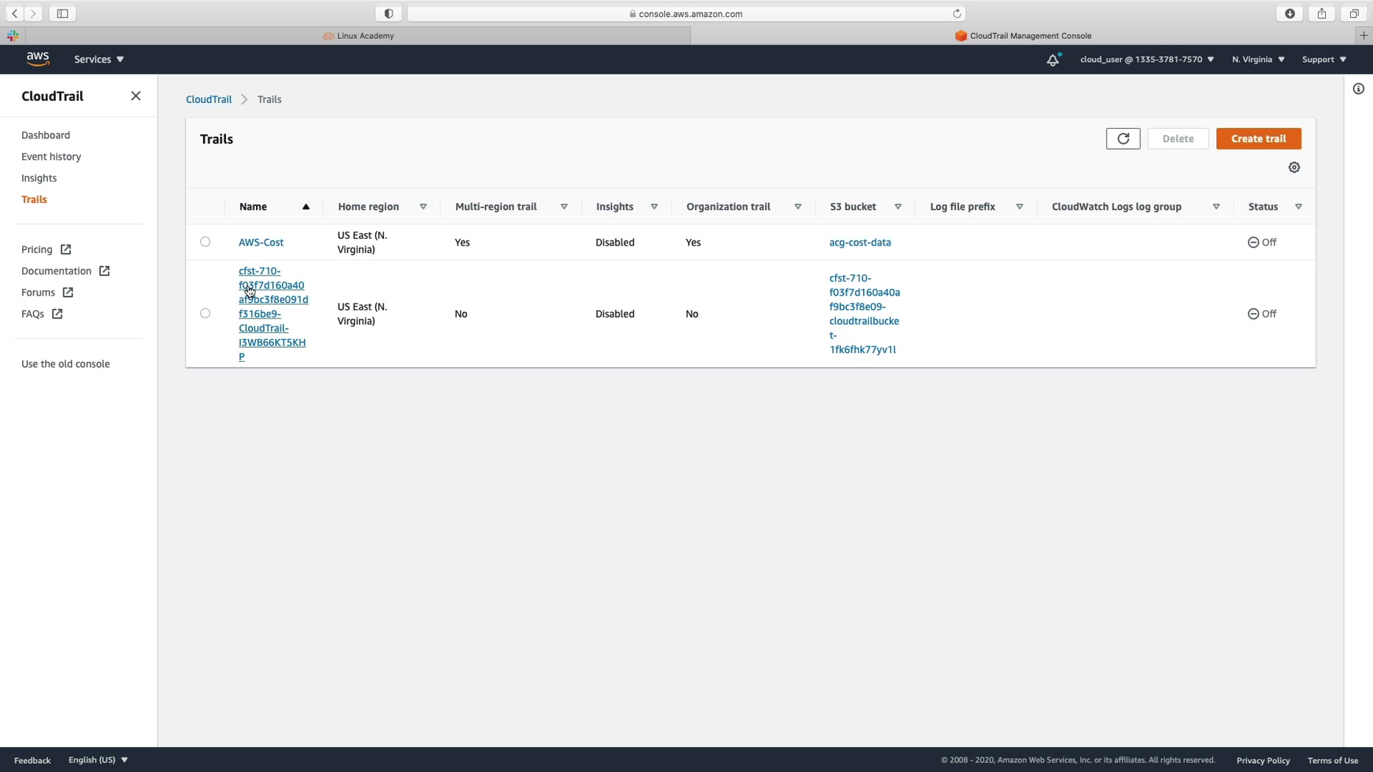Open the Terms of Use link
The height and width of the screenshot is (772, 1373).
coord(1333,760)
